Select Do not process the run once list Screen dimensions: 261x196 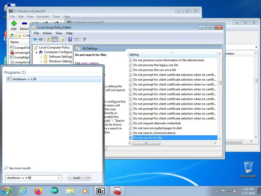pyautogui.click(x=154, y=70)
